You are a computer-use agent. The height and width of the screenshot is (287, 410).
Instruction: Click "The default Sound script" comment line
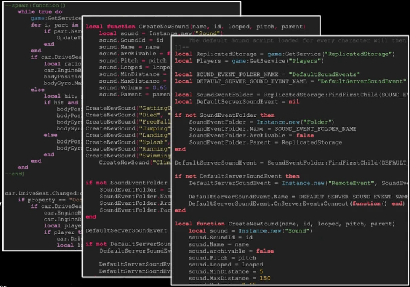pyautogui.click(x=297, y=40)
